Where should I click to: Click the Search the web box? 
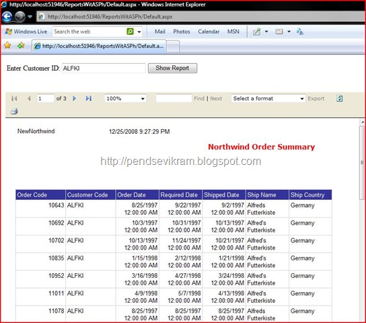click(89, 32)
